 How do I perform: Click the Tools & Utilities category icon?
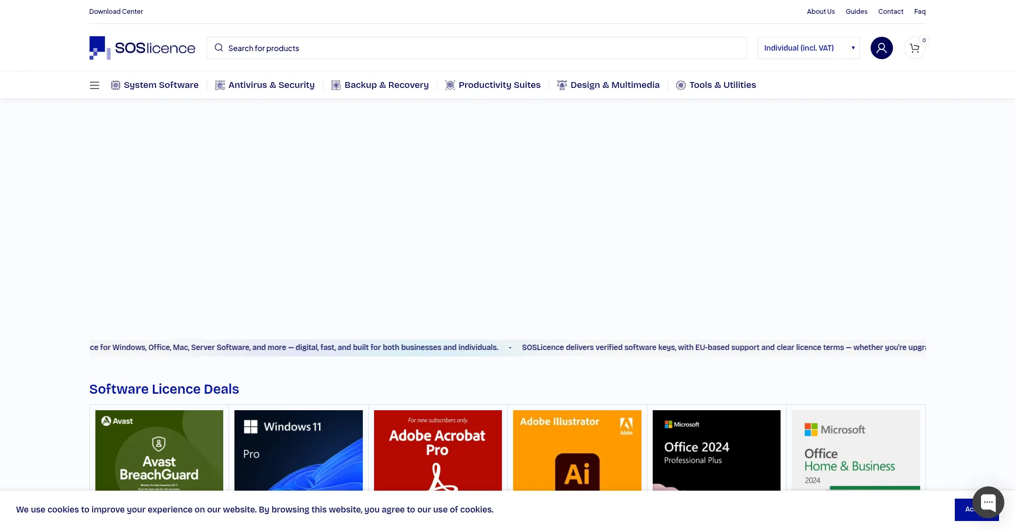pyautogui.click(x=681, y=85)
